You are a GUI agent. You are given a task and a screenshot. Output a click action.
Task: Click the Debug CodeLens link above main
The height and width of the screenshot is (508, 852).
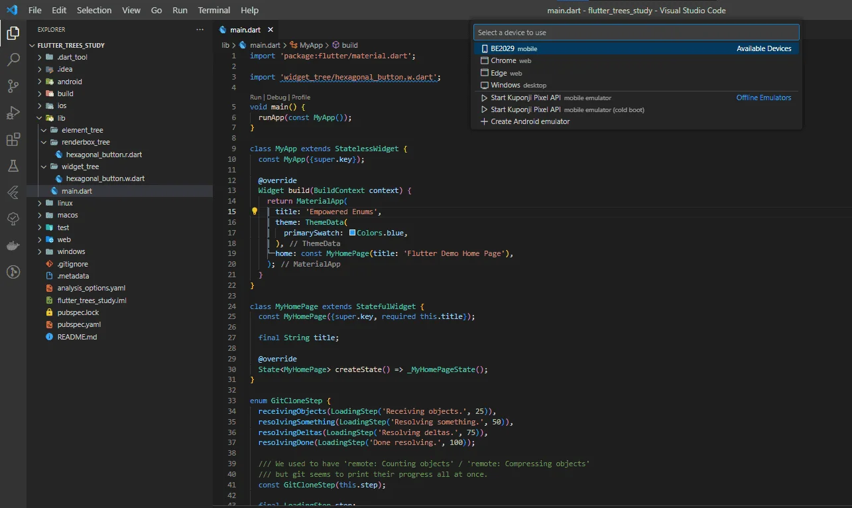click(x=276, y=97)
